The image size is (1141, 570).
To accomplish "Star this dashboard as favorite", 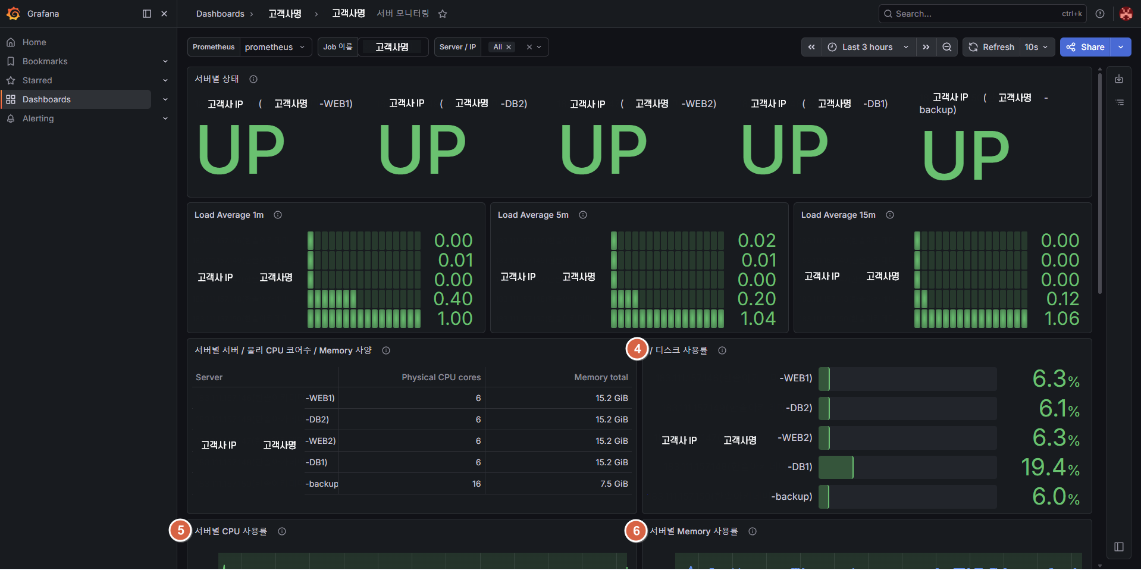I will [443, 14].
